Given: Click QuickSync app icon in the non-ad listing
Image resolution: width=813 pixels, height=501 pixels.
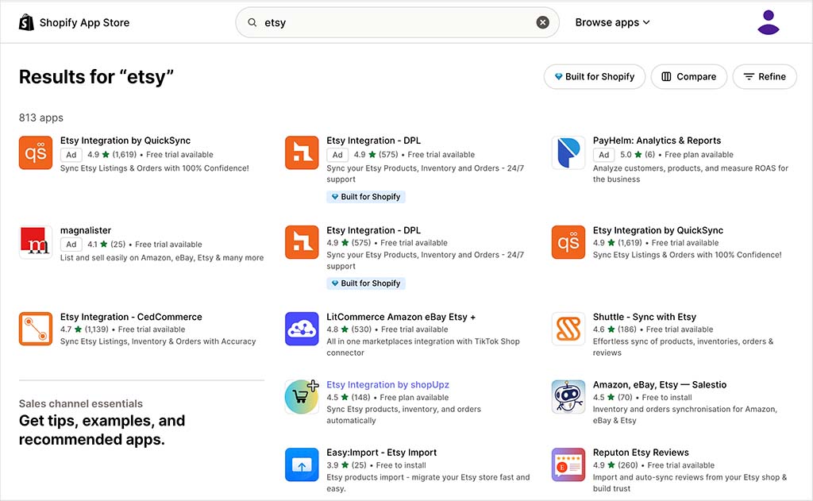Looking at the screenshot, I should click(568, 242).
